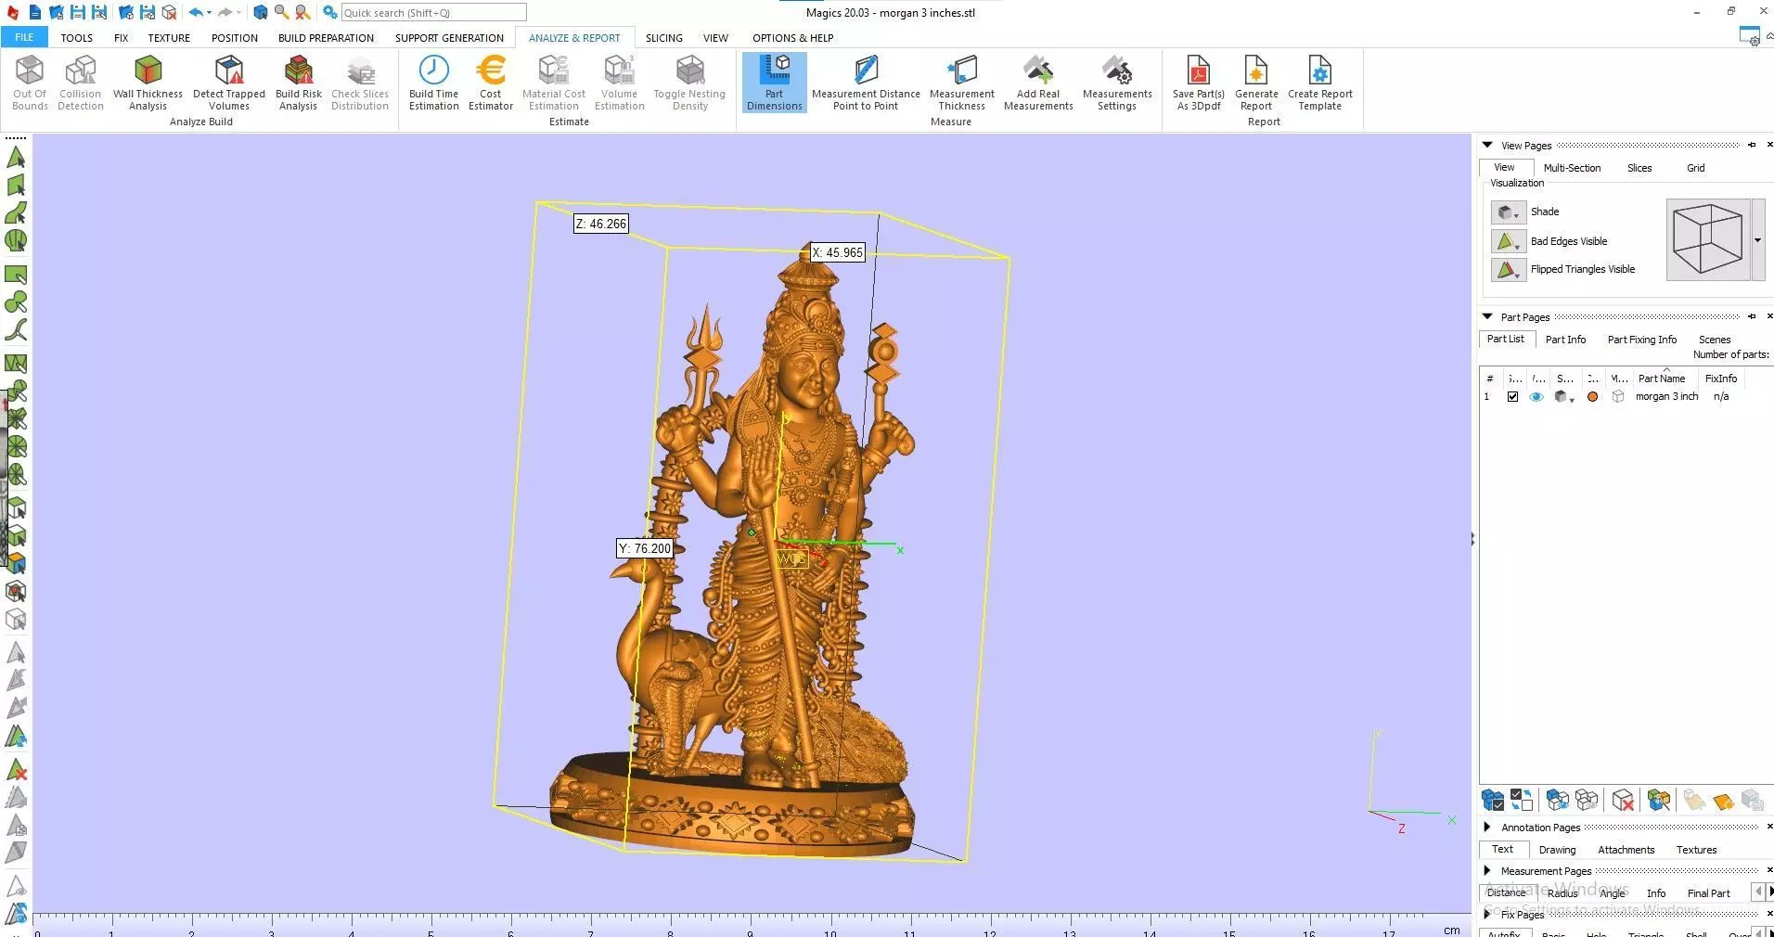Expand the Annotation Pages panel
This screenshot has height=937, width=1774.
[1487, 827]
